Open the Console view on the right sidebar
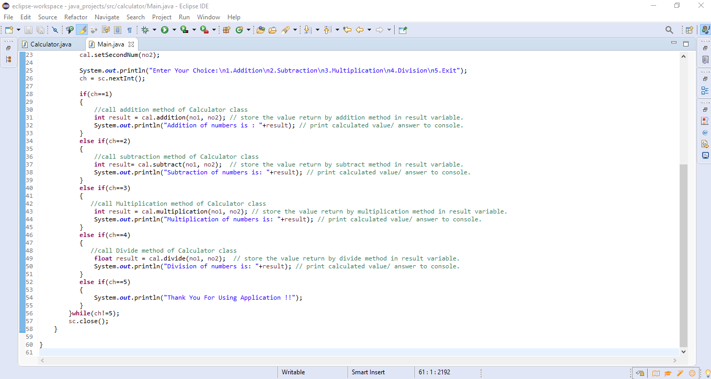 pyautogui.click(x=706, y=154)
